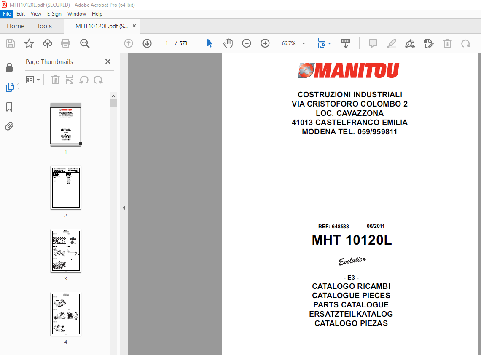Add a sticky note comment
The height and width of the screenshot is (355, 481).
point(373,43)
